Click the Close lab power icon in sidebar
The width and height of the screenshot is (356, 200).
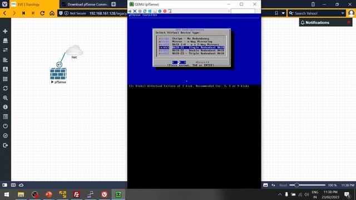click(x=5, y=126)
